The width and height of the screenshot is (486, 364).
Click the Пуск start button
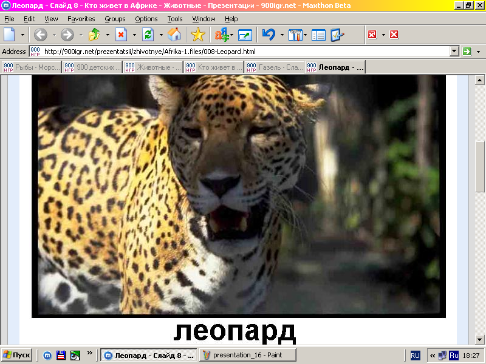pos(17,355)
